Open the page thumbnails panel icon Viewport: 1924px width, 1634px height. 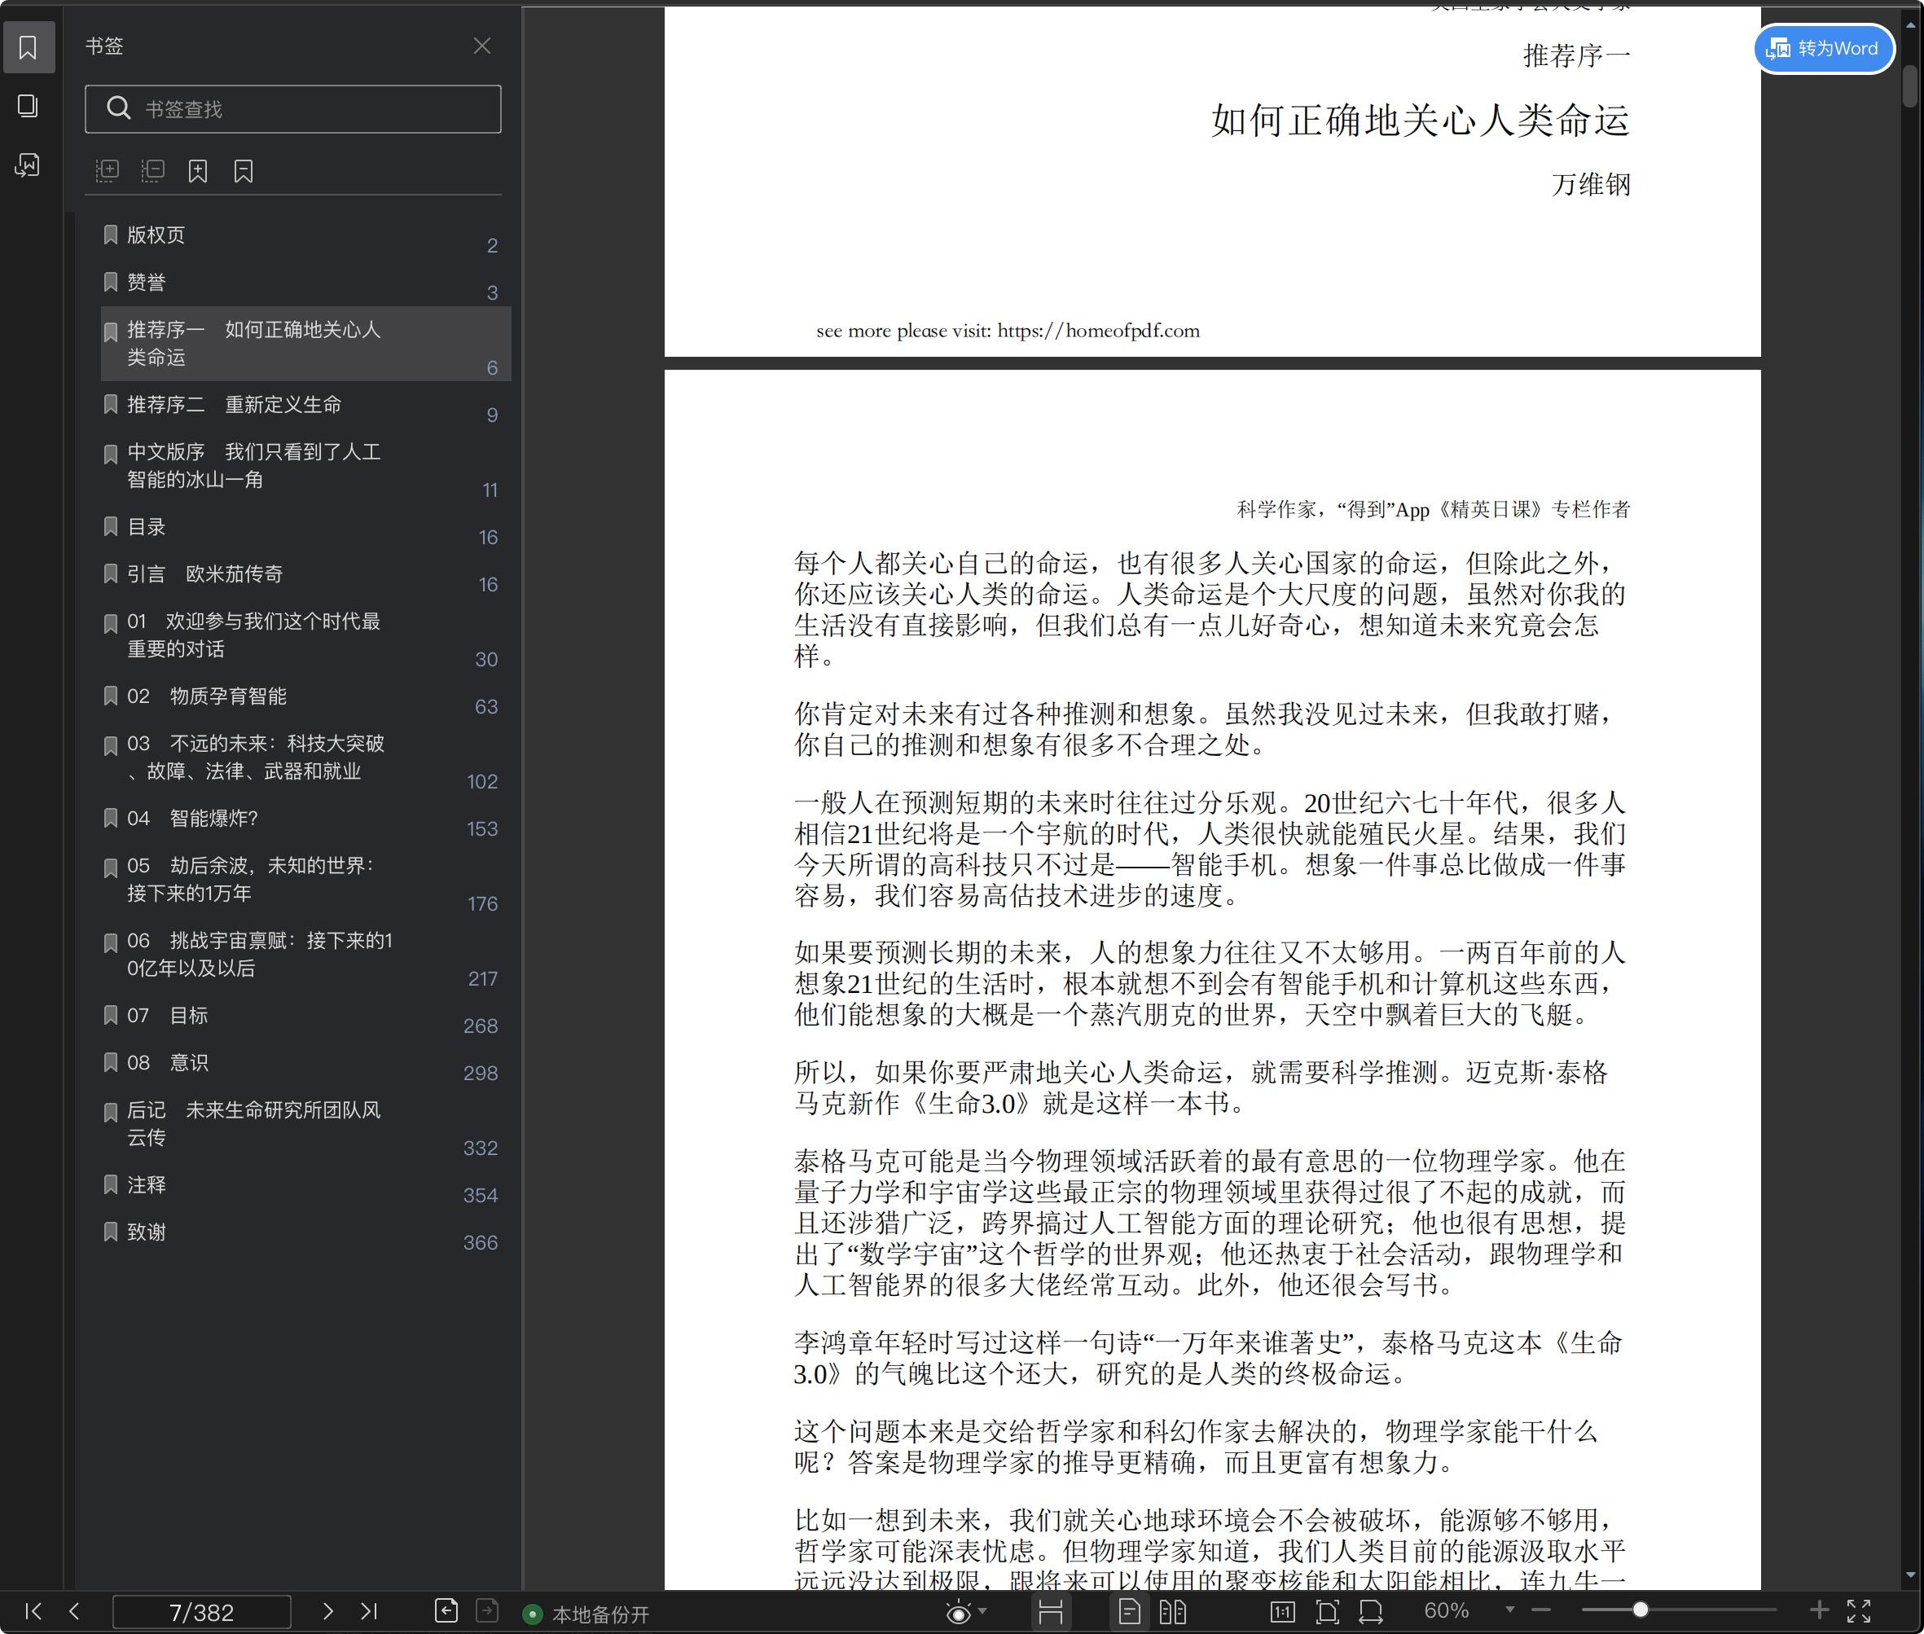click(x=28, y=106)
